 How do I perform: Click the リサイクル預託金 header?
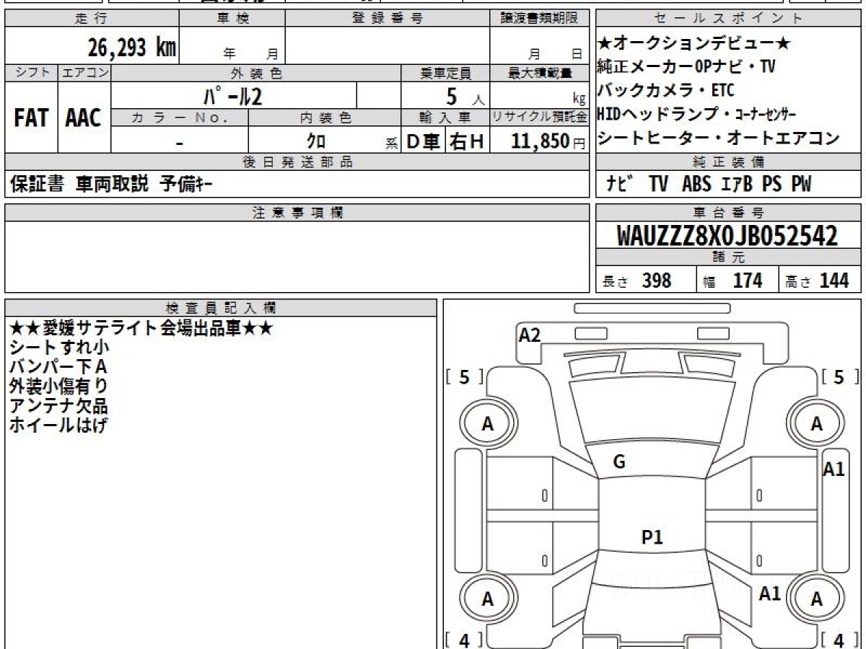click(x=539, y=118)
